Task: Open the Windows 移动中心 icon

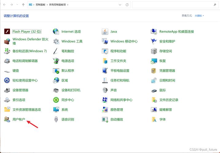Action: tap(105, 41)
